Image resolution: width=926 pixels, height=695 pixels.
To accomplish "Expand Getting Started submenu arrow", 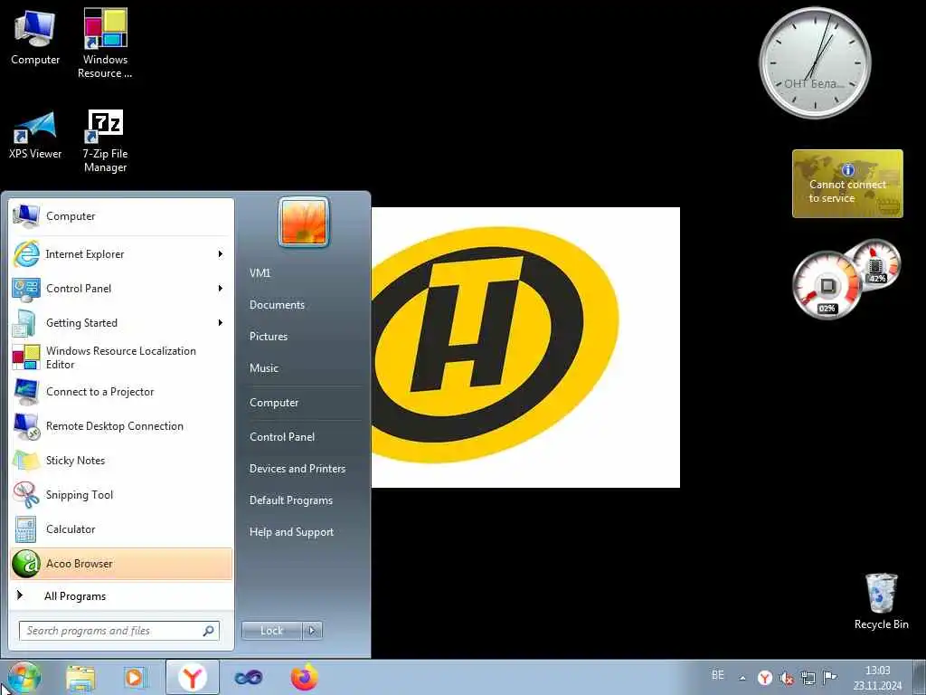I will point(221,323).
